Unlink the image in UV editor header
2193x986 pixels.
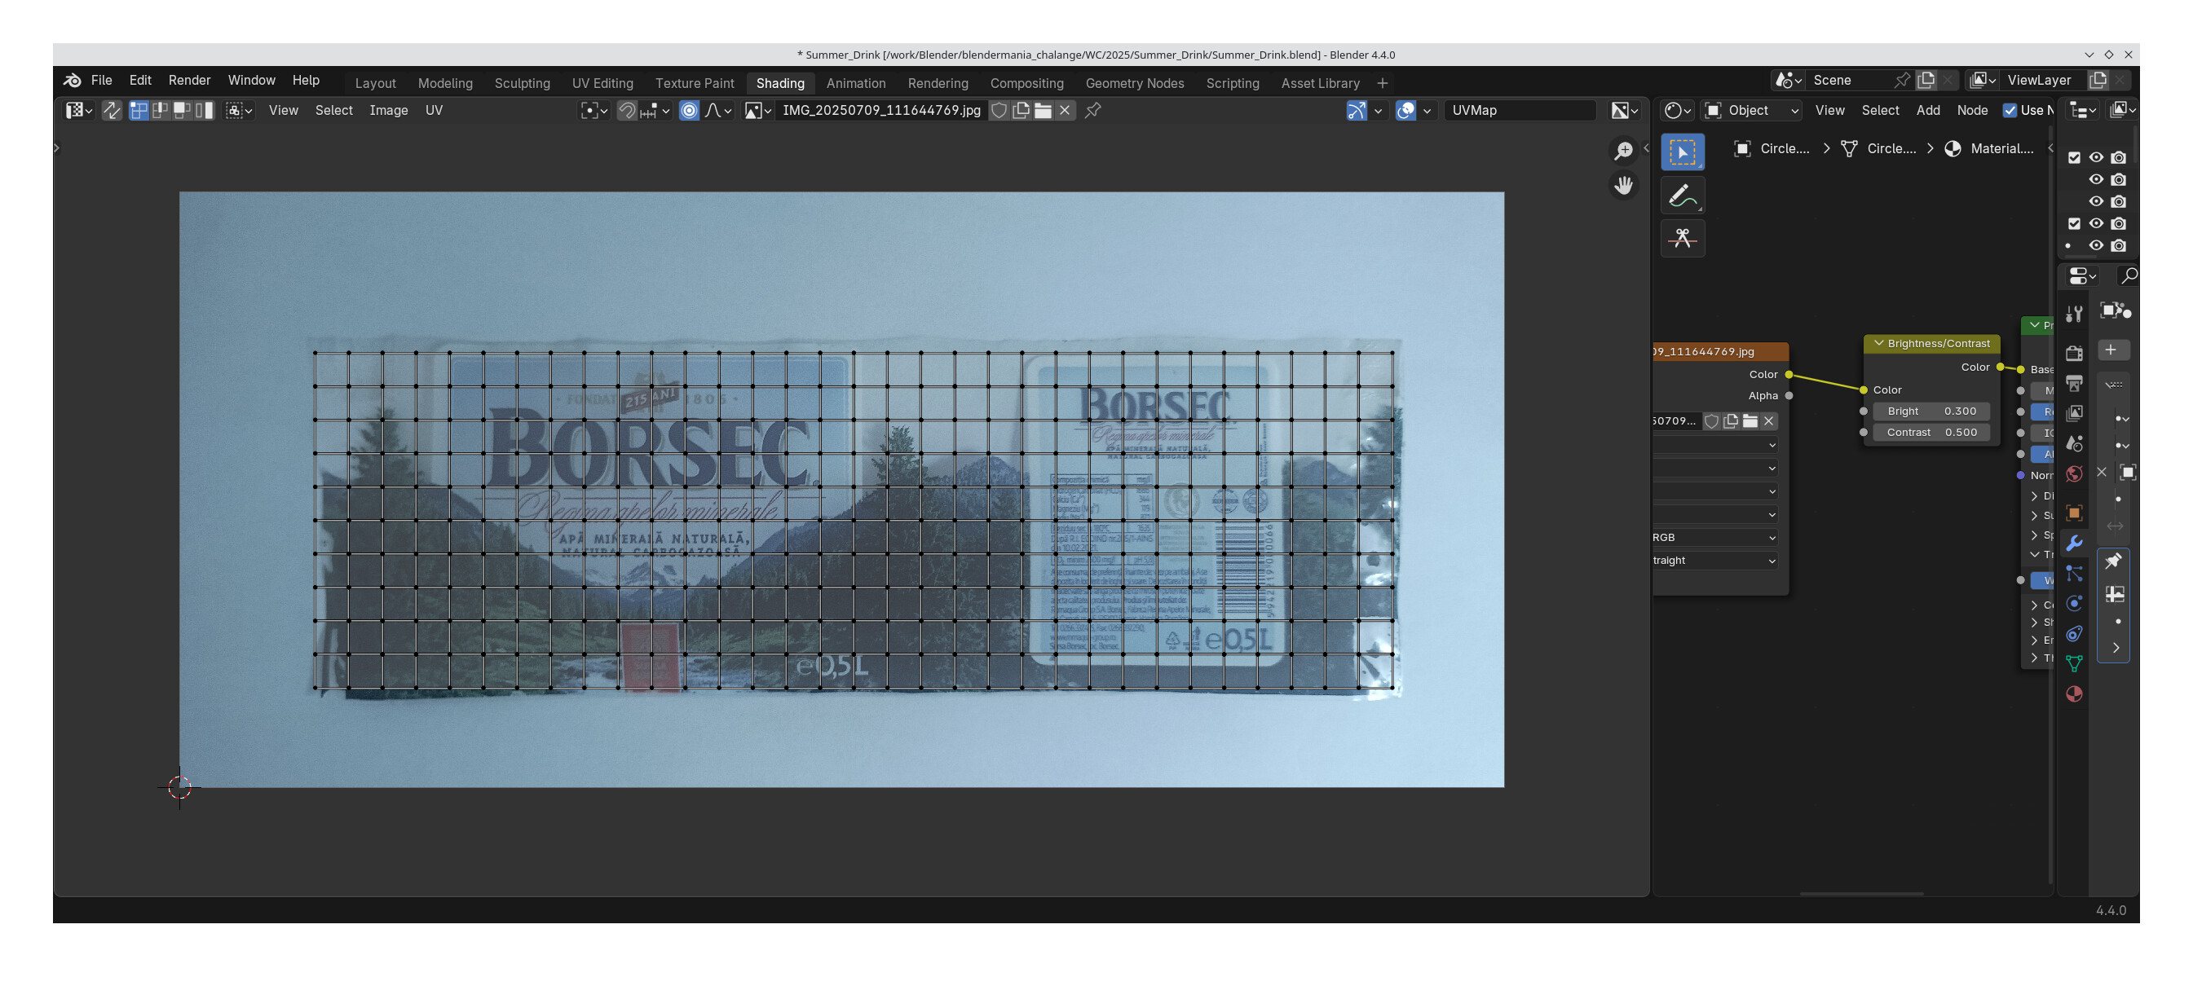point(1064,110)
